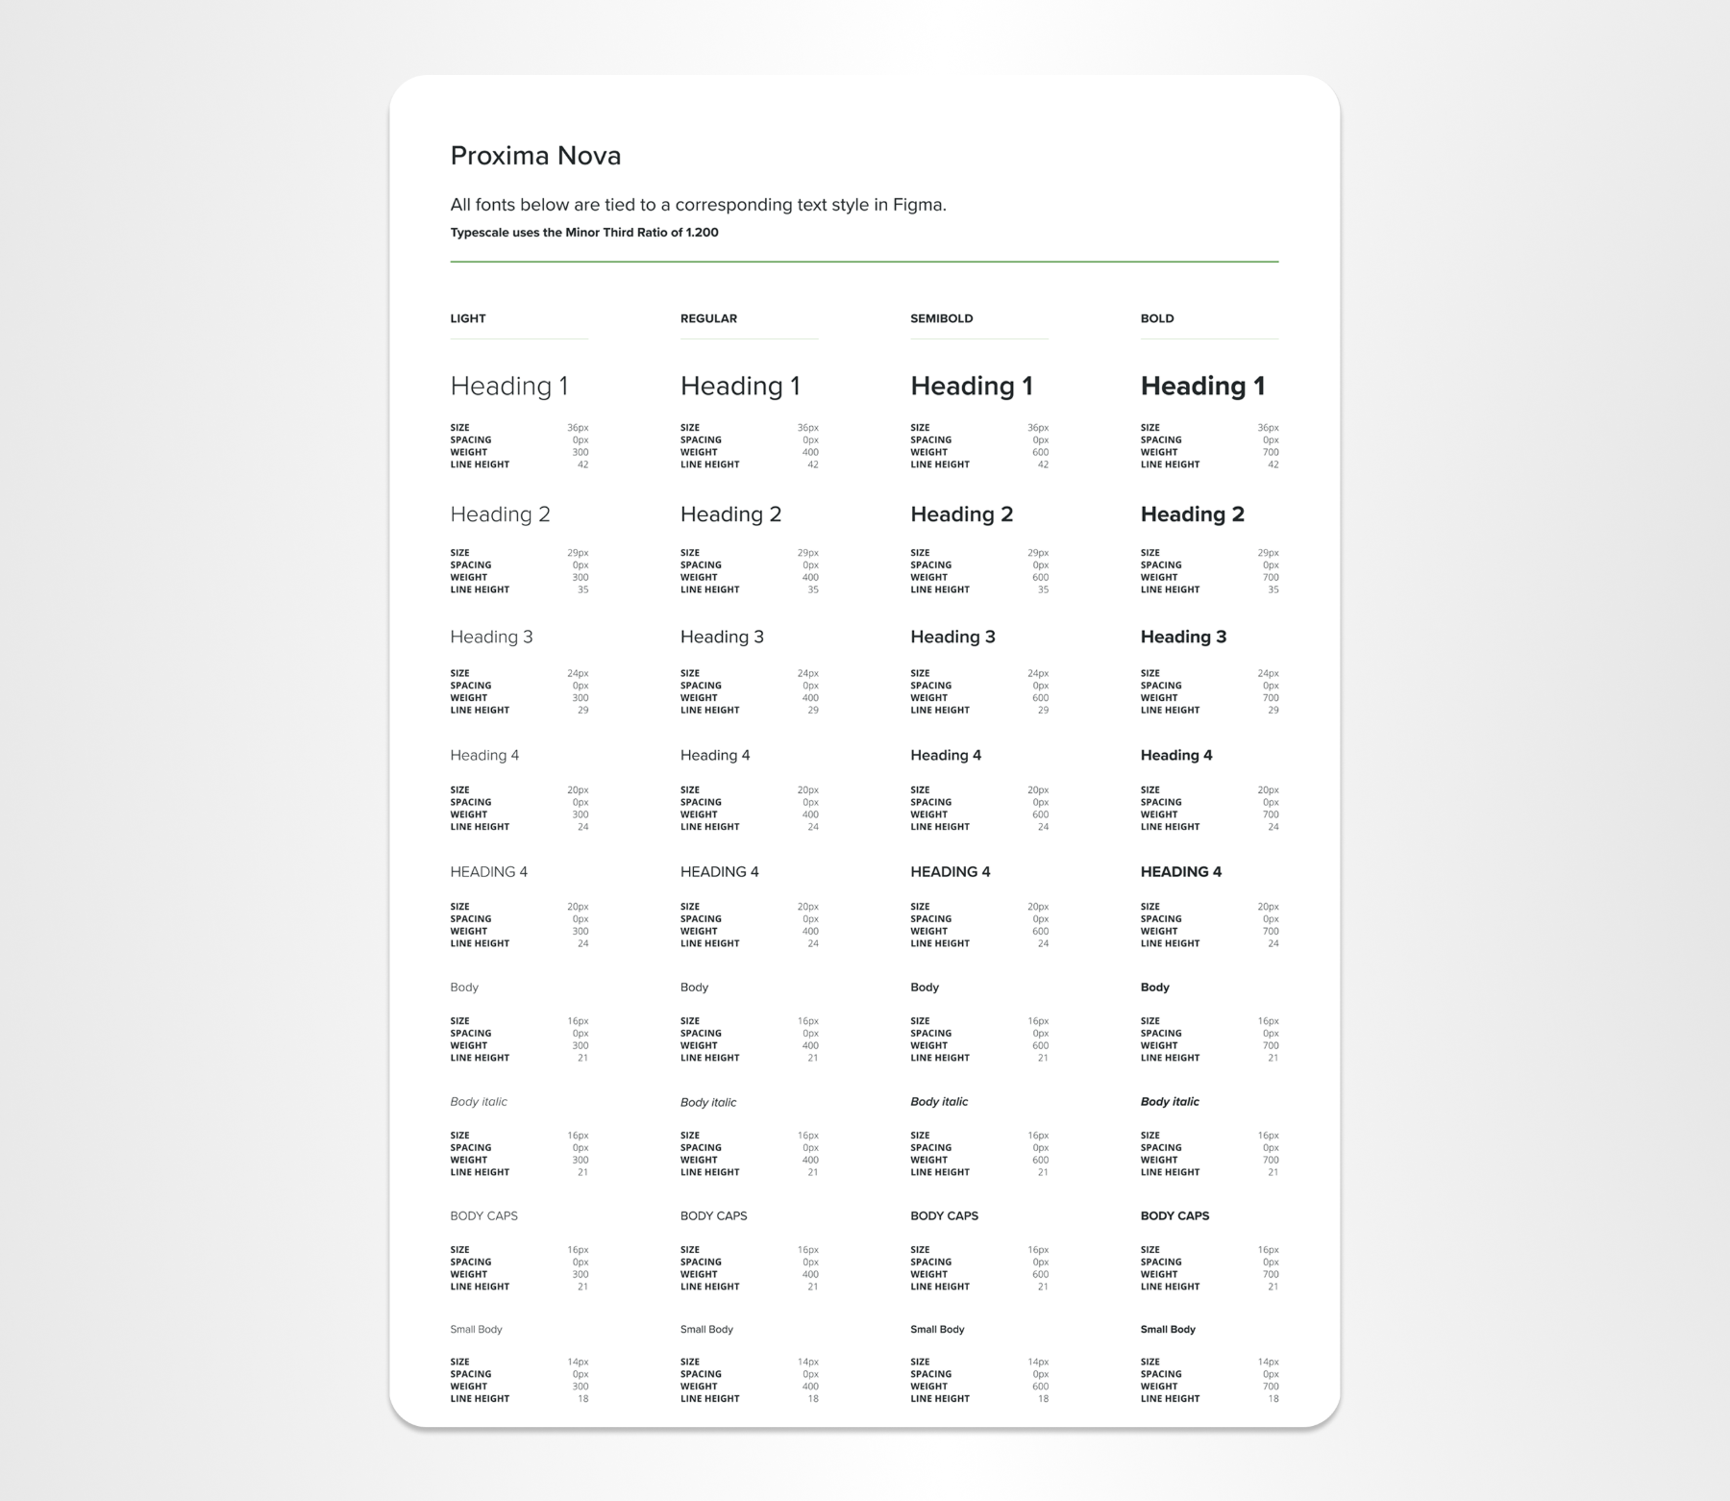Click the SPACING label under Light Heading 1
Screen dimensions: 1730x1501
[x=471, y=440]
